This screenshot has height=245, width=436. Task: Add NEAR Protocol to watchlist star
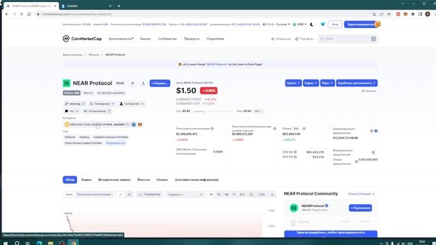coord(133,83)
